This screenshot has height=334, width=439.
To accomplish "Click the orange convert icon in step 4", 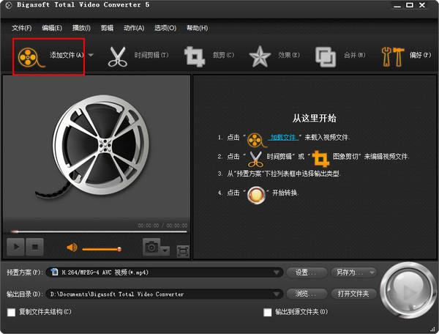I will tap(256, 195).
